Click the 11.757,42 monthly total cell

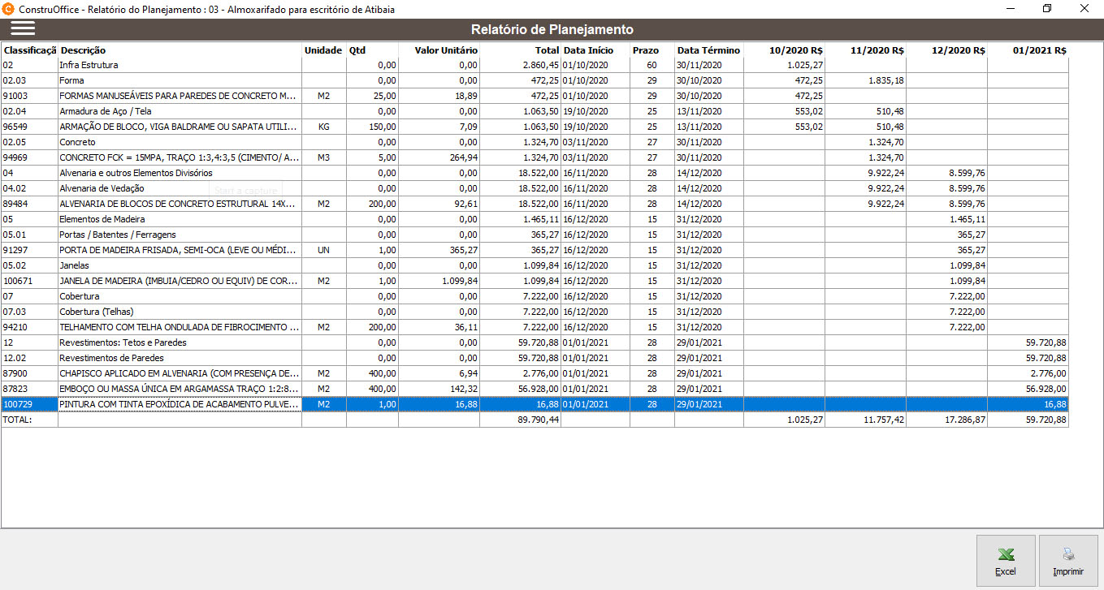click(865, 420)
